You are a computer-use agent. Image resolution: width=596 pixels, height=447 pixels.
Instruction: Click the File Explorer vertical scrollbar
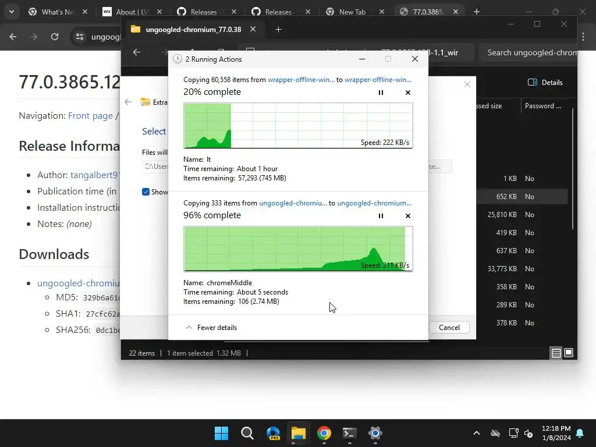click(x=573, y=169)
